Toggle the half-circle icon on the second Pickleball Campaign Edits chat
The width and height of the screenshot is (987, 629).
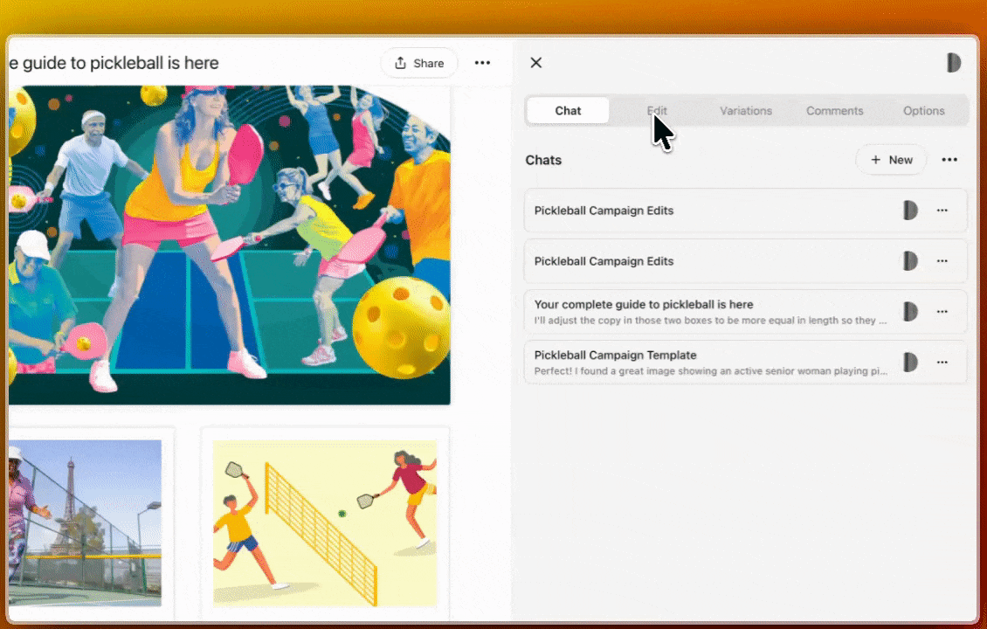[x=909, y=261]
